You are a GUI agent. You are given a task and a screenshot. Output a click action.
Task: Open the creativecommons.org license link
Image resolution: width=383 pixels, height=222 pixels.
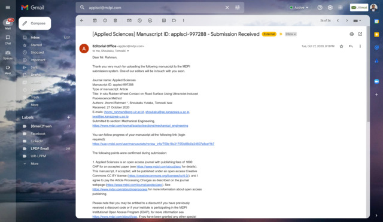159,176
